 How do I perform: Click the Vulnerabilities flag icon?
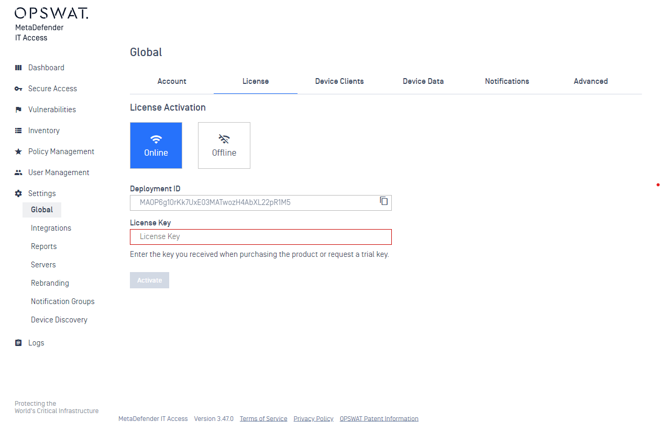pyautogui.click(x=18, y=110)
